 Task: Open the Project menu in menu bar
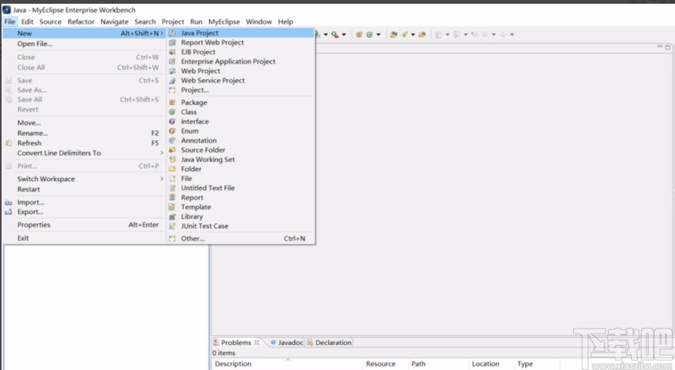point(173,22)
